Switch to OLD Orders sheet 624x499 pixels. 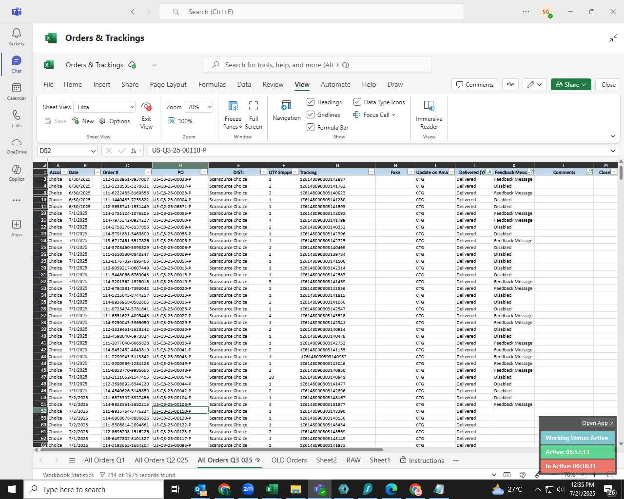[x=289, y=460]
